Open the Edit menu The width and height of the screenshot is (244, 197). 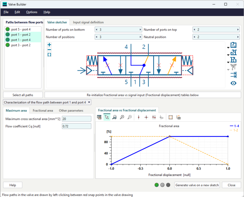tap(17, 12)
